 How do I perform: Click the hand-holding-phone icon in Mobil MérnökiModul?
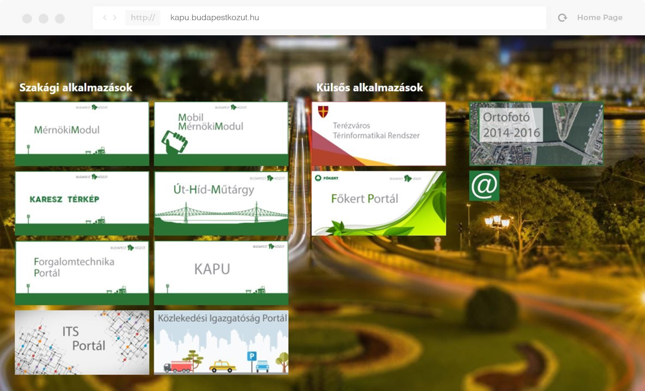[x=174, y=142]
